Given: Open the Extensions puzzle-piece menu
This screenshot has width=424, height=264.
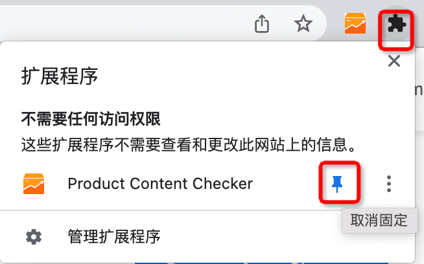Looking at the screenshot, I should (x=396, y=24).
